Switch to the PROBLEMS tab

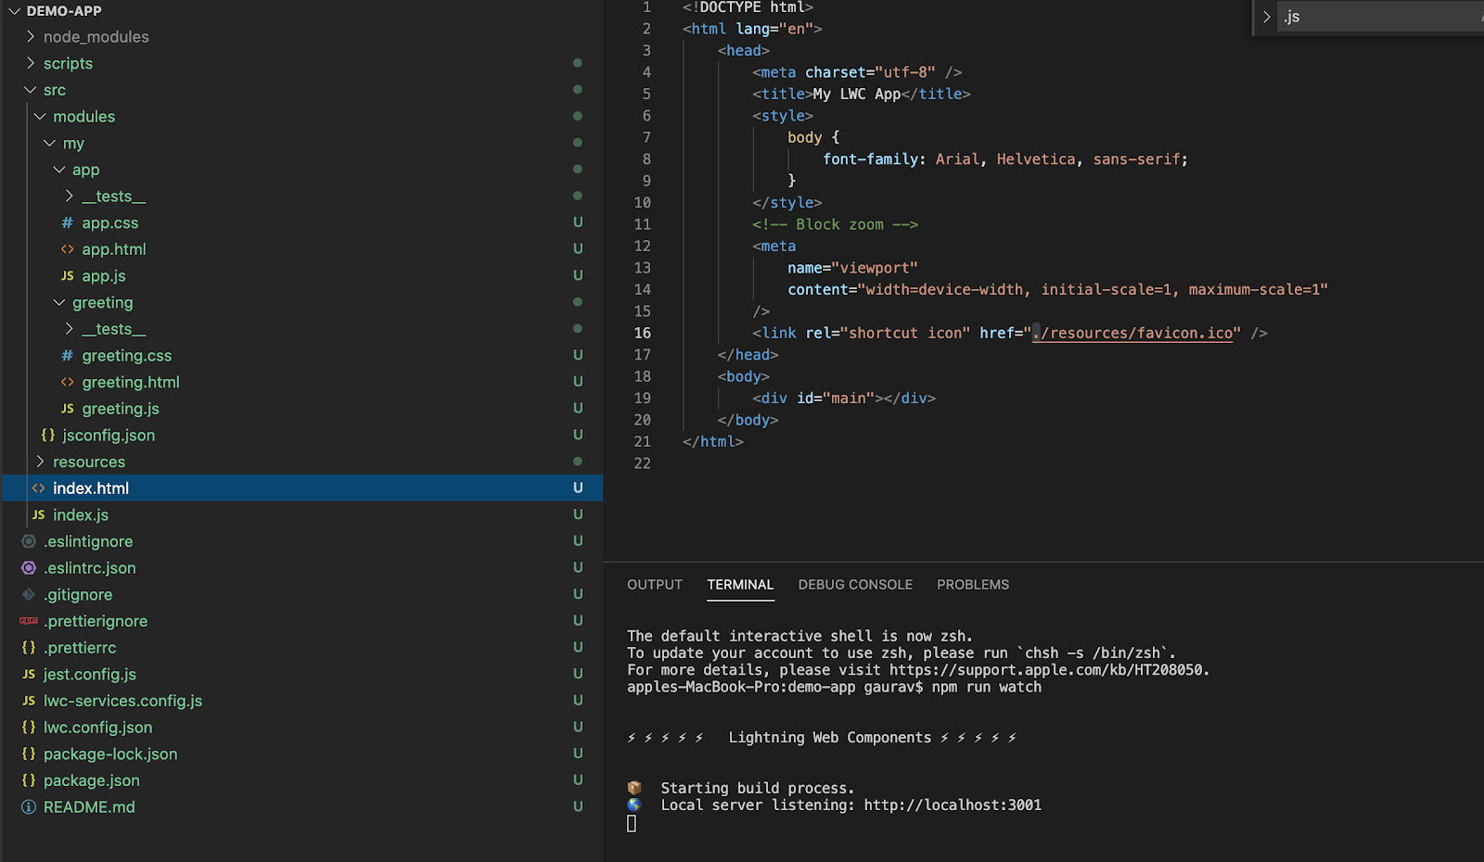972,585
